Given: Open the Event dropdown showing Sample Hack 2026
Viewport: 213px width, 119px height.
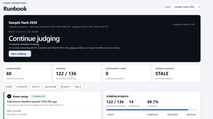Looking at the screenshot, I should click(186, 7).
